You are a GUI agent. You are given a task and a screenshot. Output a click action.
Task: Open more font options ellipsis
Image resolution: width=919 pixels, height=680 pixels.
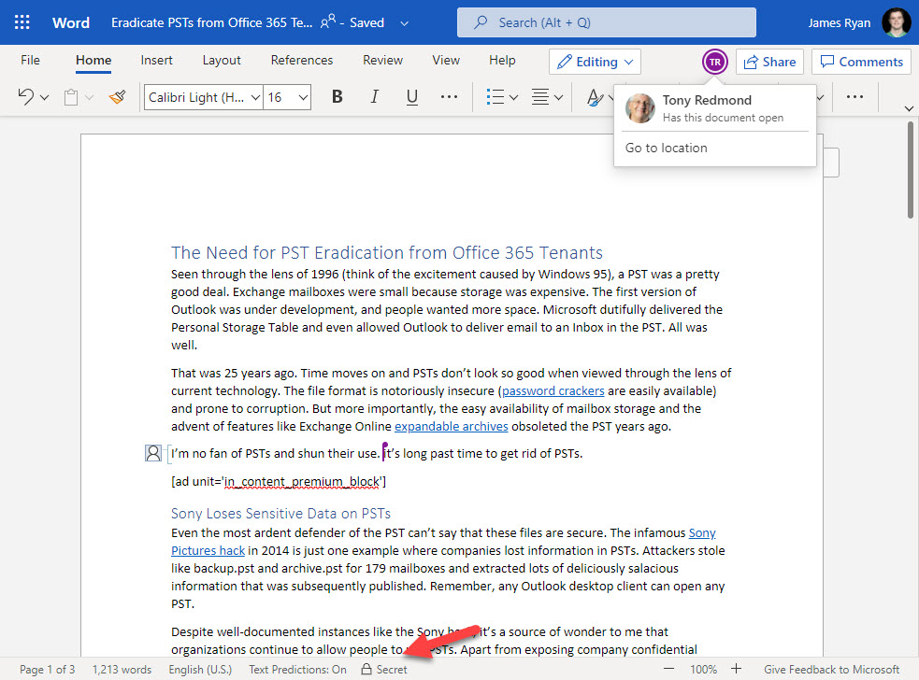[449, 96]
